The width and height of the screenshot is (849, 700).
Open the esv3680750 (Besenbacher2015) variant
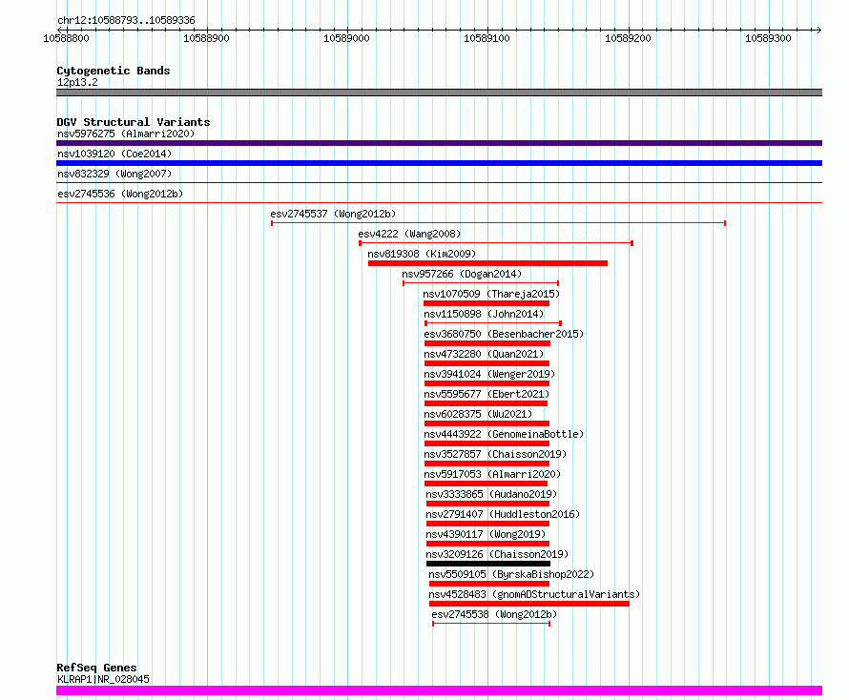click(504, 334)
